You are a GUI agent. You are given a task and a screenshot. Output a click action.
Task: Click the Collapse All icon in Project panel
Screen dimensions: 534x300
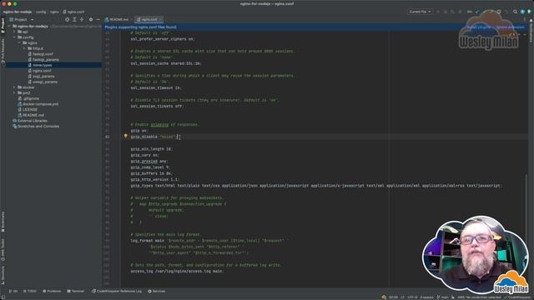pos(82,20)
